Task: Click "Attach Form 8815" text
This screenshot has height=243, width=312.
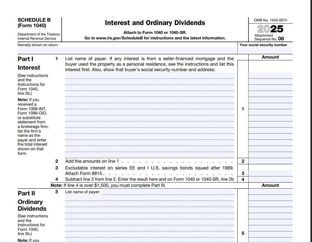Action: point(84,173)
